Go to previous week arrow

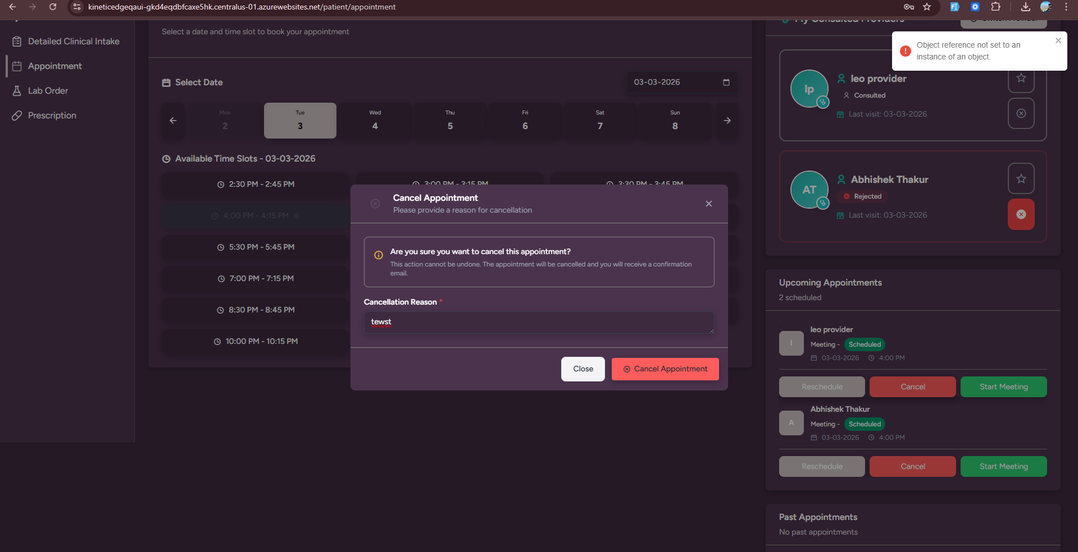[173, 121]
